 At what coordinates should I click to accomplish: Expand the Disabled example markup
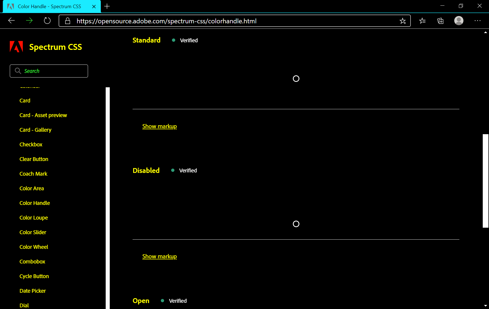click(x=159, y=256)
